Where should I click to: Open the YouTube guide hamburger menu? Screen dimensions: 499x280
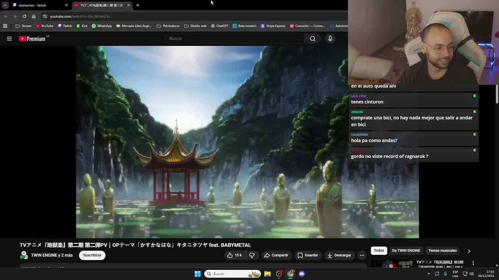[x=9, y=38]
